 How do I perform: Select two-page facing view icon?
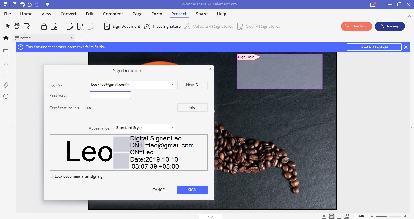(x=339, y=216)
